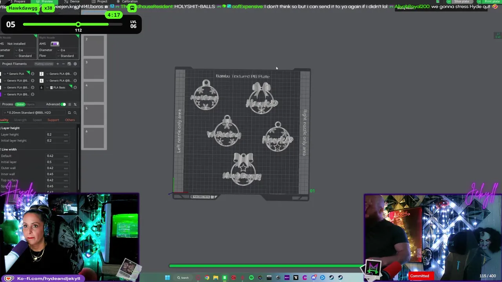Click filament 6 black color swatch
The width and height of the screenshot is (502, 282).
[x=41, y=87]
